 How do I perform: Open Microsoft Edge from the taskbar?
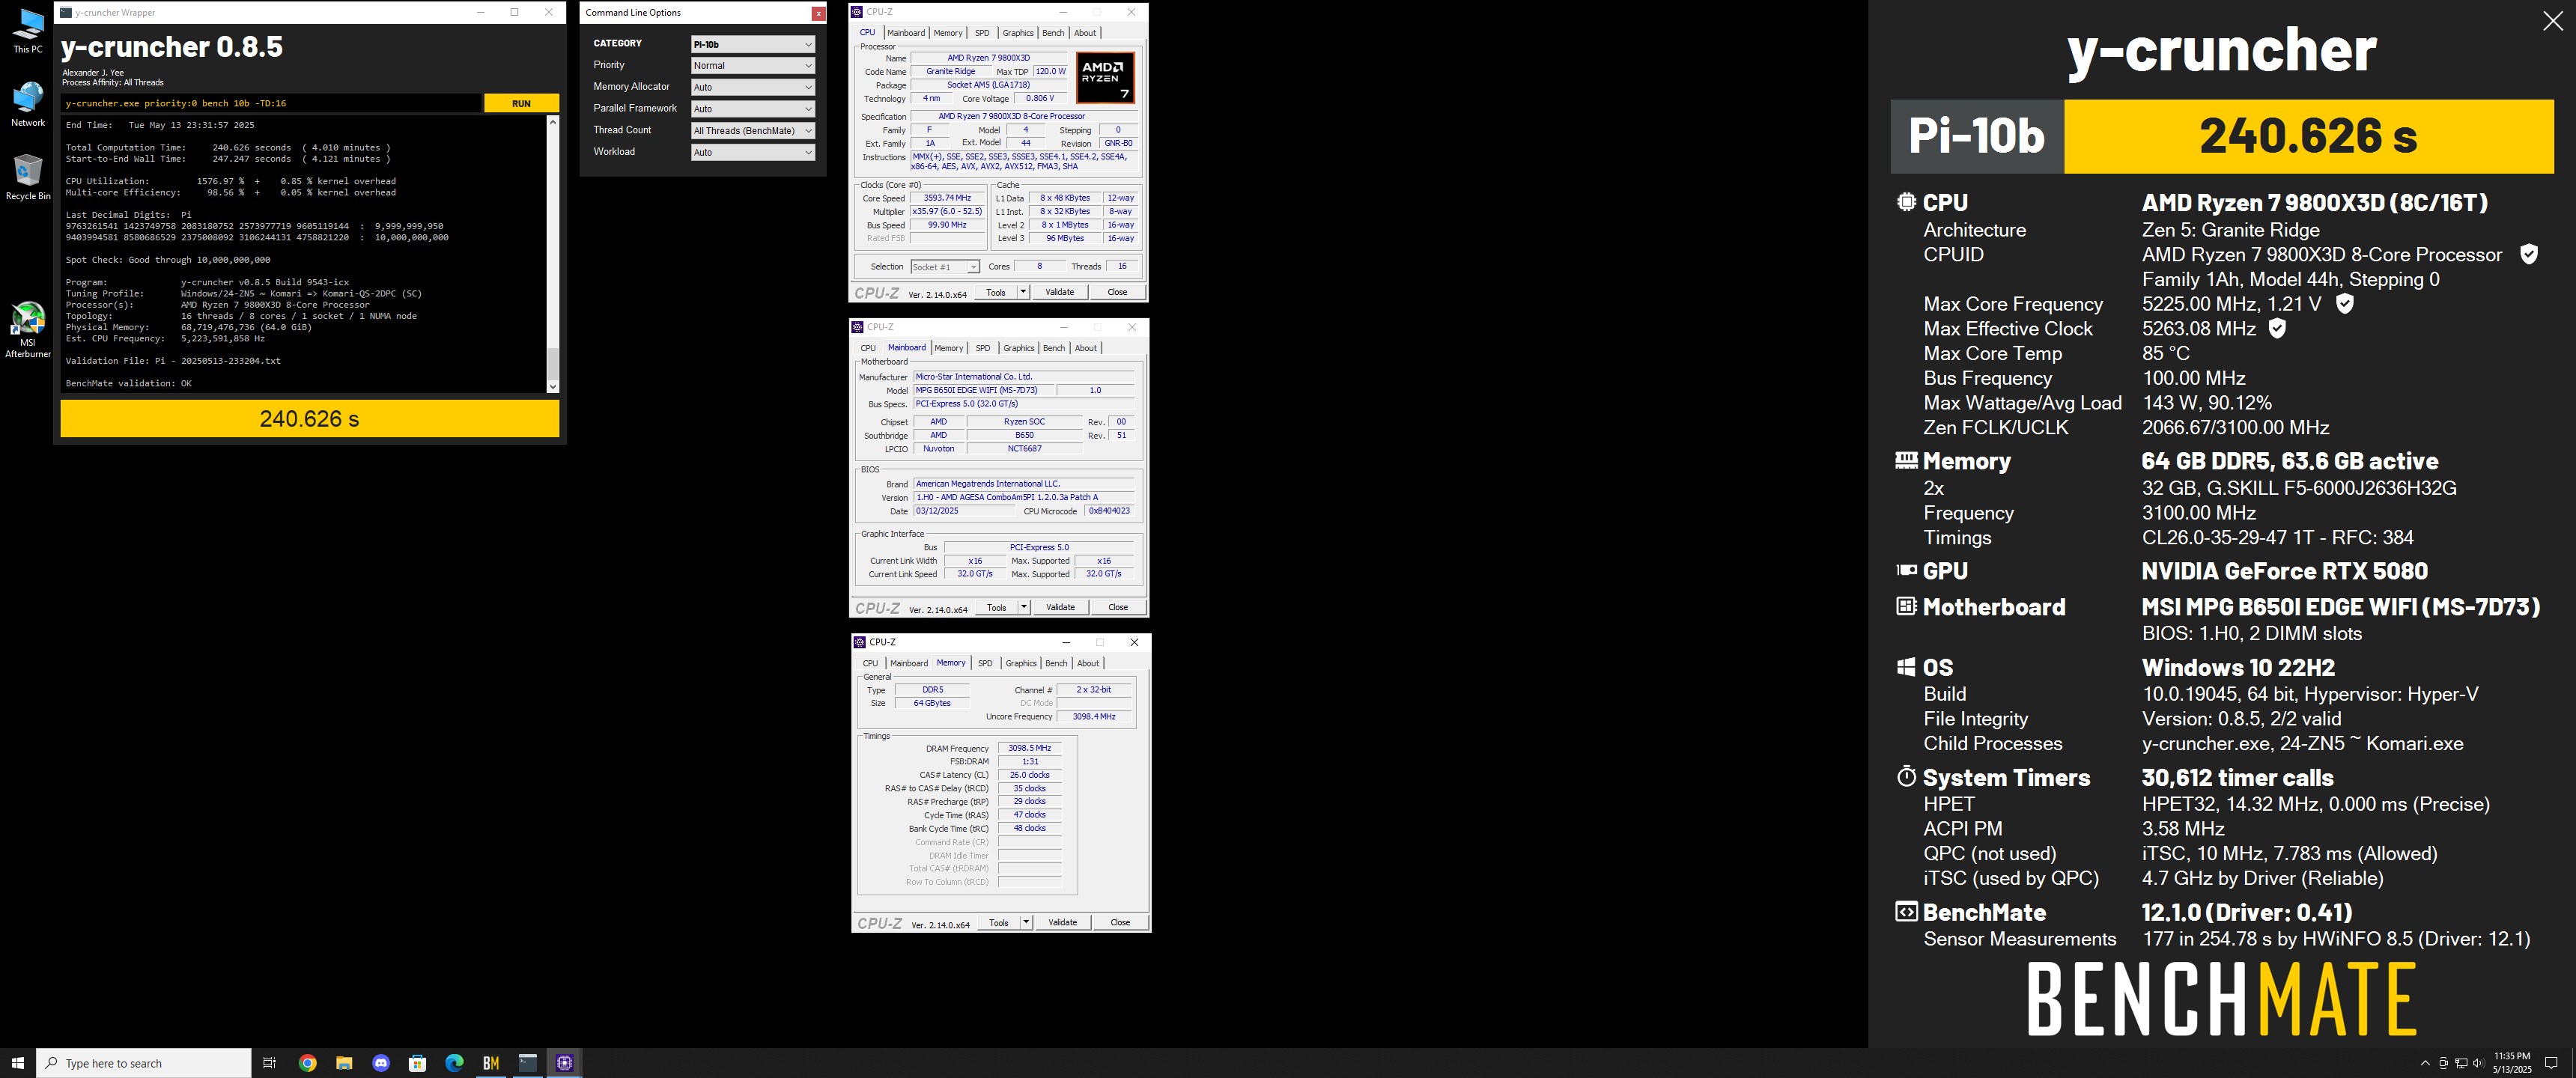click(x=454, y=1063)
